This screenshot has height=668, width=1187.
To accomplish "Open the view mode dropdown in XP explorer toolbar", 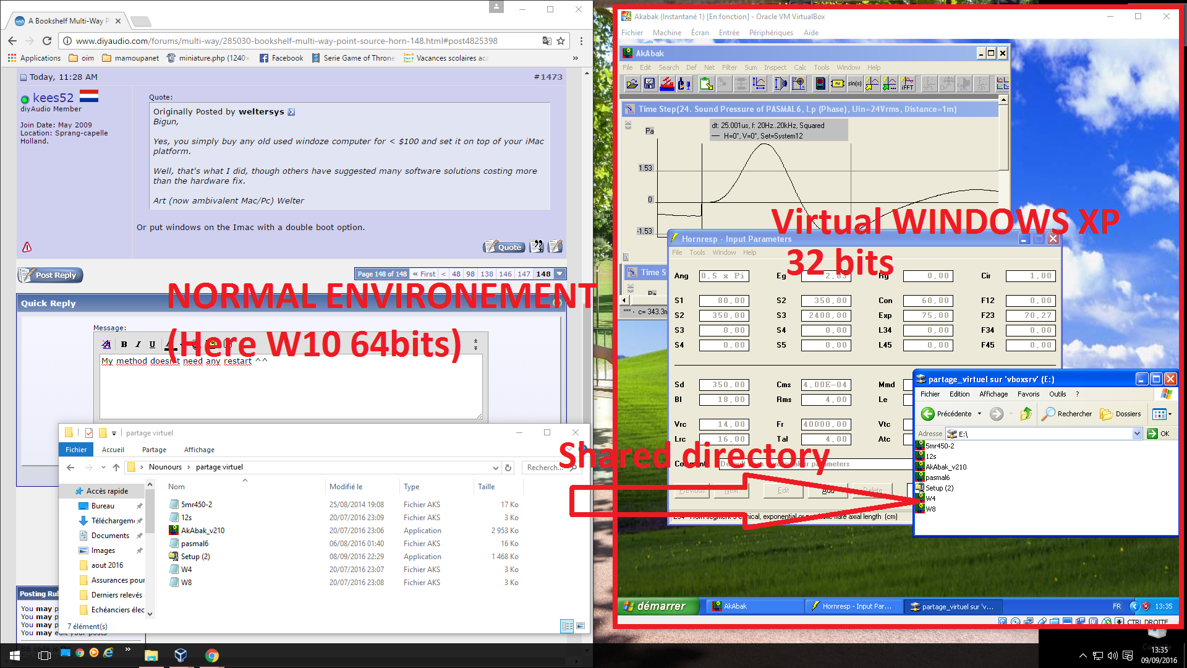I will (x=1170, y=414).
